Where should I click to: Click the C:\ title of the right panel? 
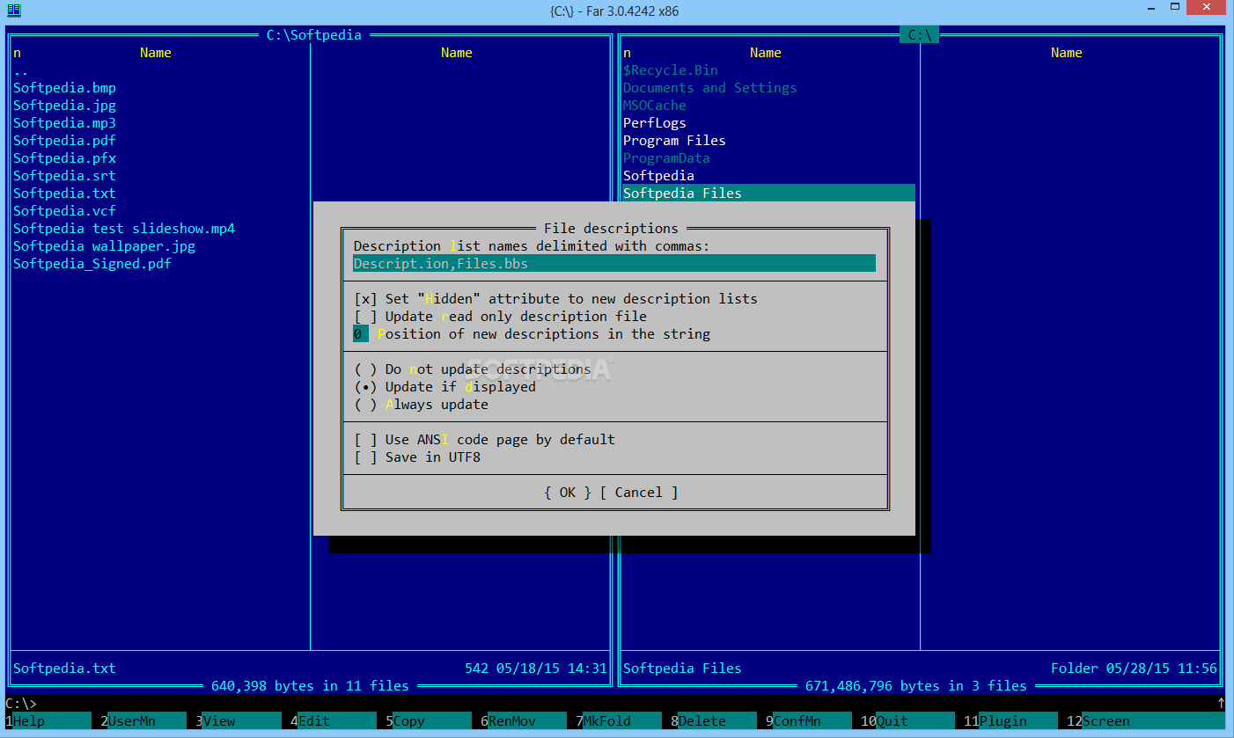920,35
